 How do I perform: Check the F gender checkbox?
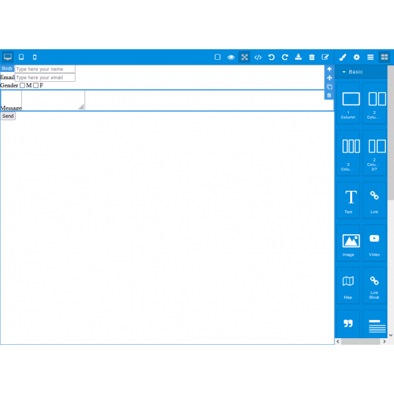[36, 85]
